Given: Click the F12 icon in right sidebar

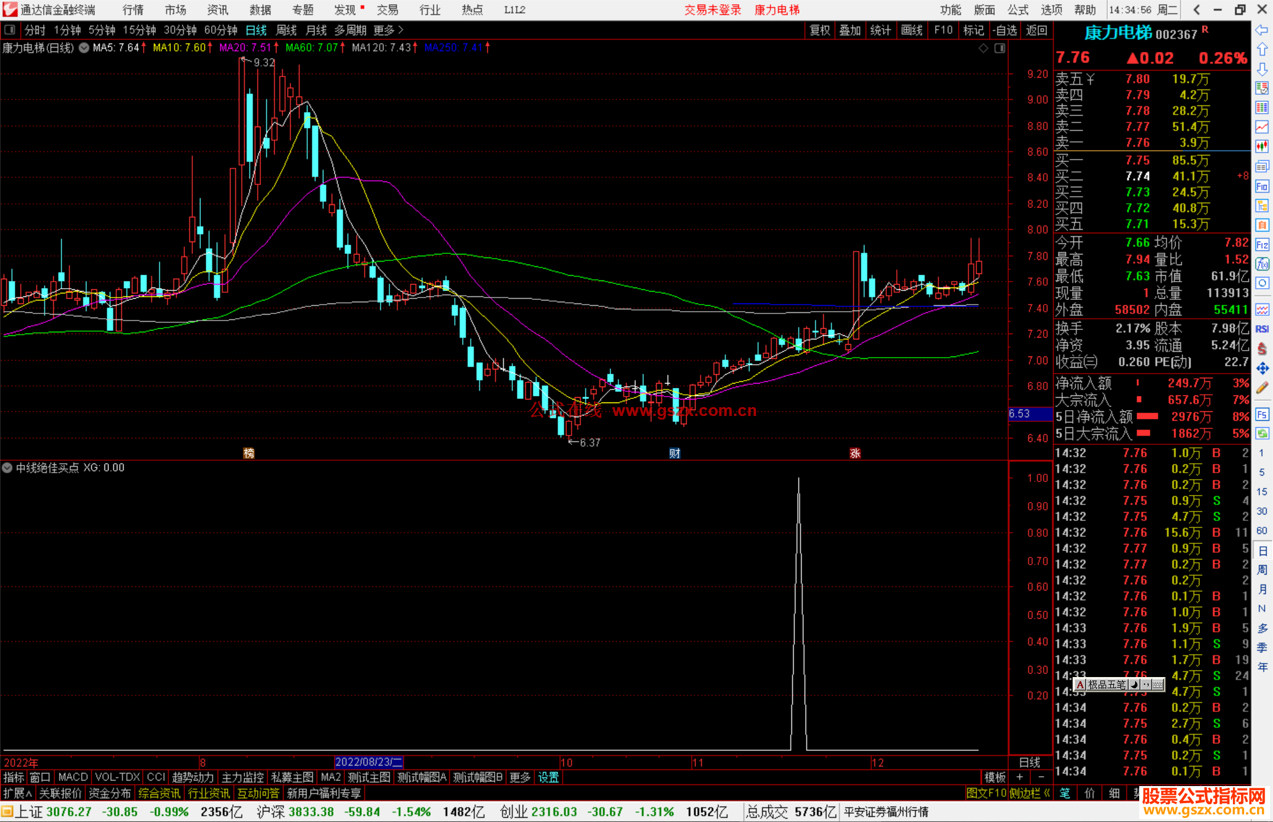Looking at the screenshot, I should tap(1262, 245).
